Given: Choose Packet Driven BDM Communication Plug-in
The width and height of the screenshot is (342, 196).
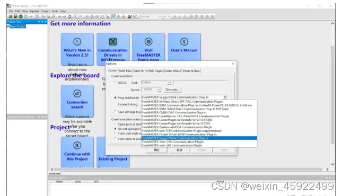Looking at the screenshot, I should 199,135.
